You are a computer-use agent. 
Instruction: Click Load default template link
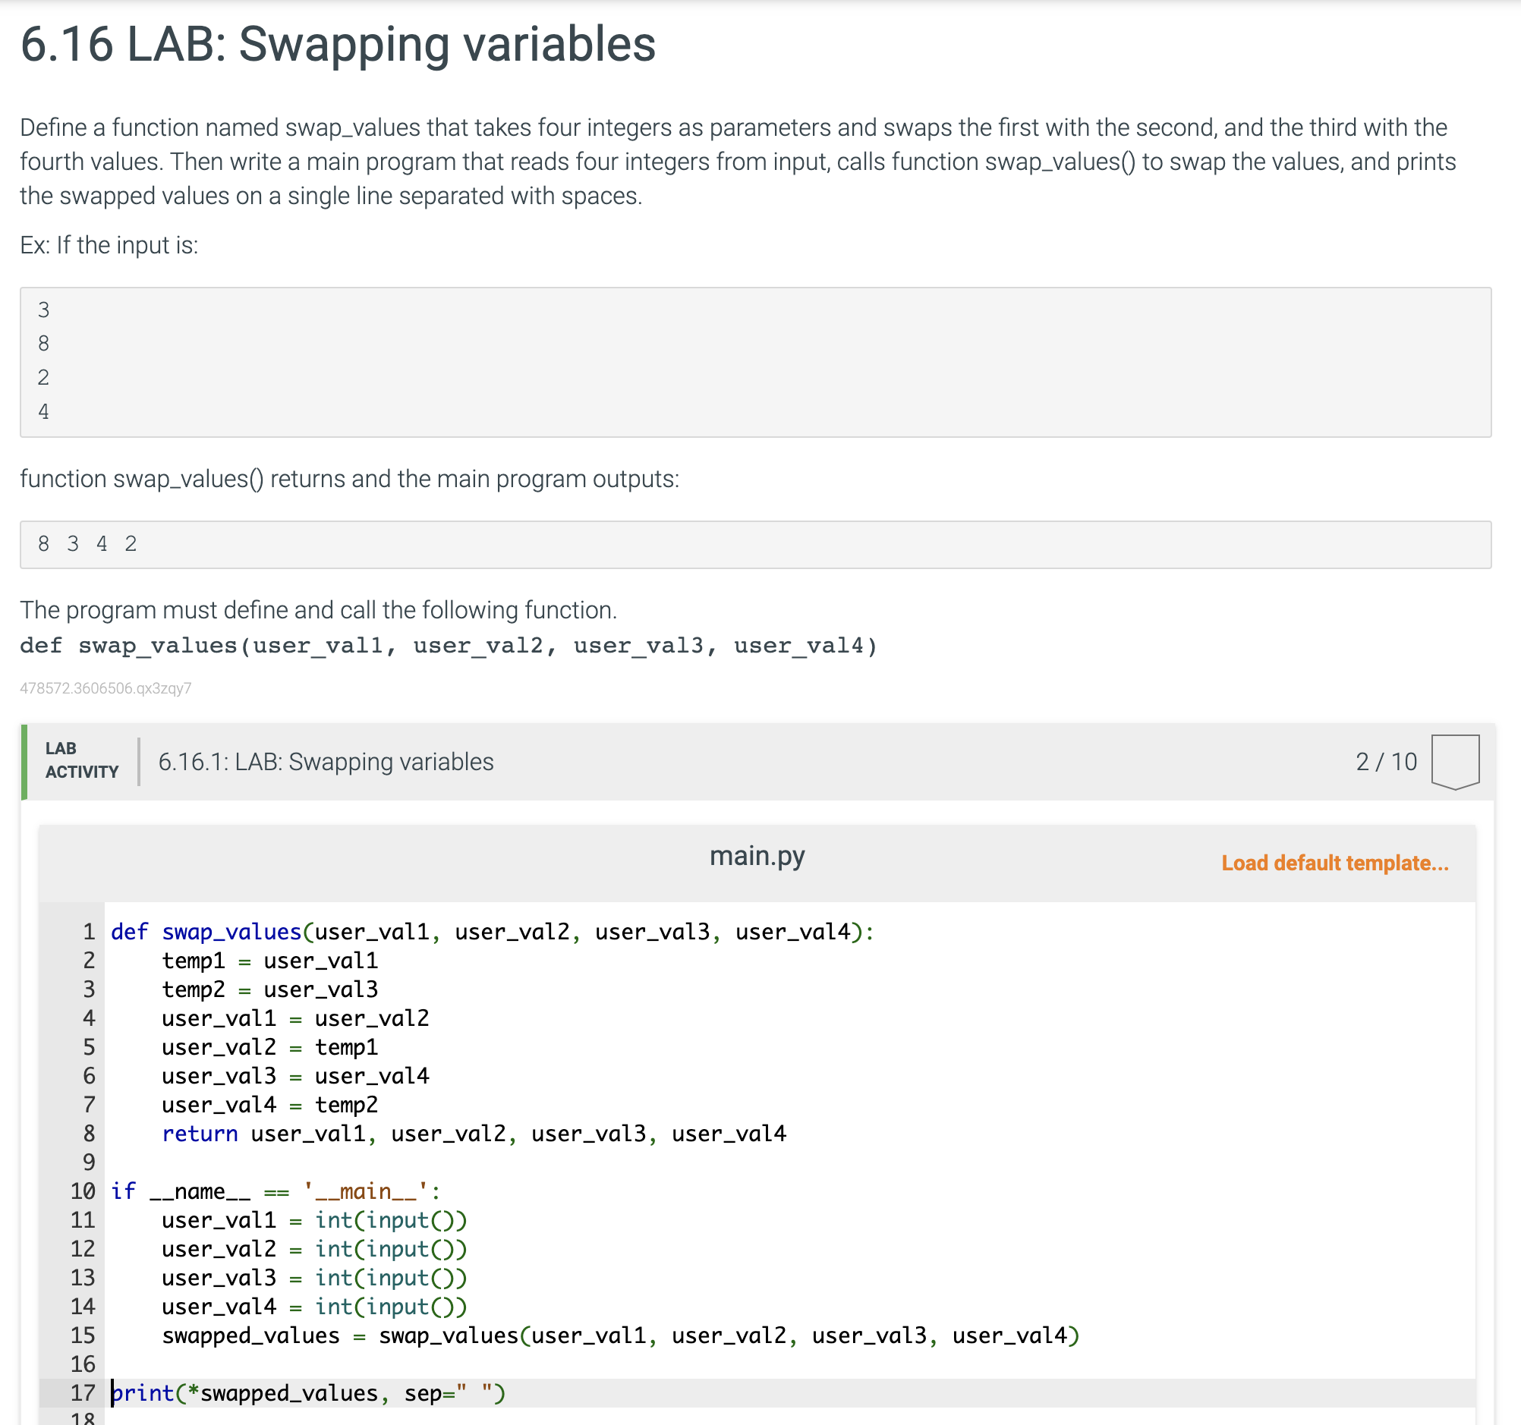1334,863
